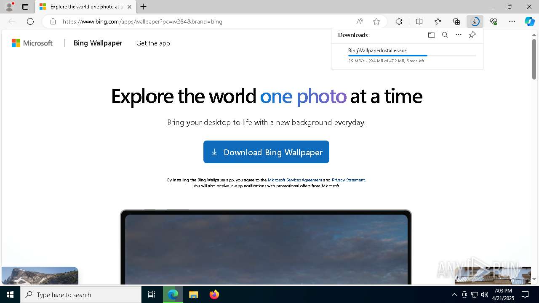Pin the Downloads panel
Image resolution: width=539 pixels, height=303 pixels.
[472, 35]
